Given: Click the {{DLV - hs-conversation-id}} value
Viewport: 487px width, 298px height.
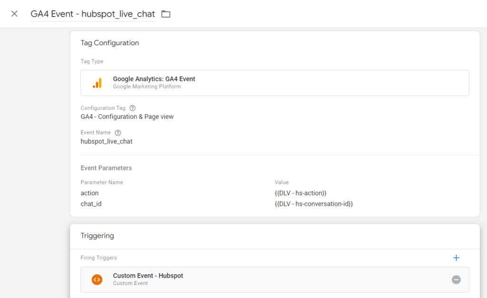Looking at the screenshot, I should [314, 204].
